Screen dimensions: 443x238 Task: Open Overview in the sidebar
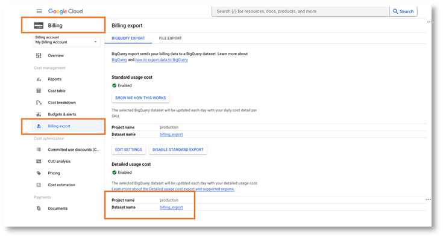pyautogui.click(x=55, y=55)
